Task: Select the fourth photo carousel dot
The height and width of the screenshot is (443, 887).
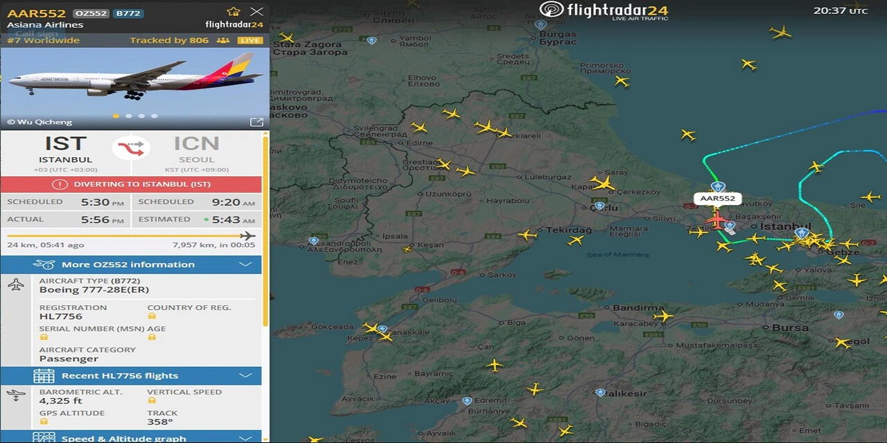Action: point(154,116)
